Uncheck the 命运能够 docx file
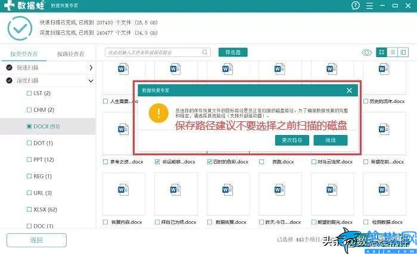 pyautogui.click(x=157, y=162)
